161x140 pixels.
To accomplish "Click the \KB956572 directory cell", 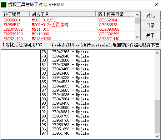I will point(108,25).
